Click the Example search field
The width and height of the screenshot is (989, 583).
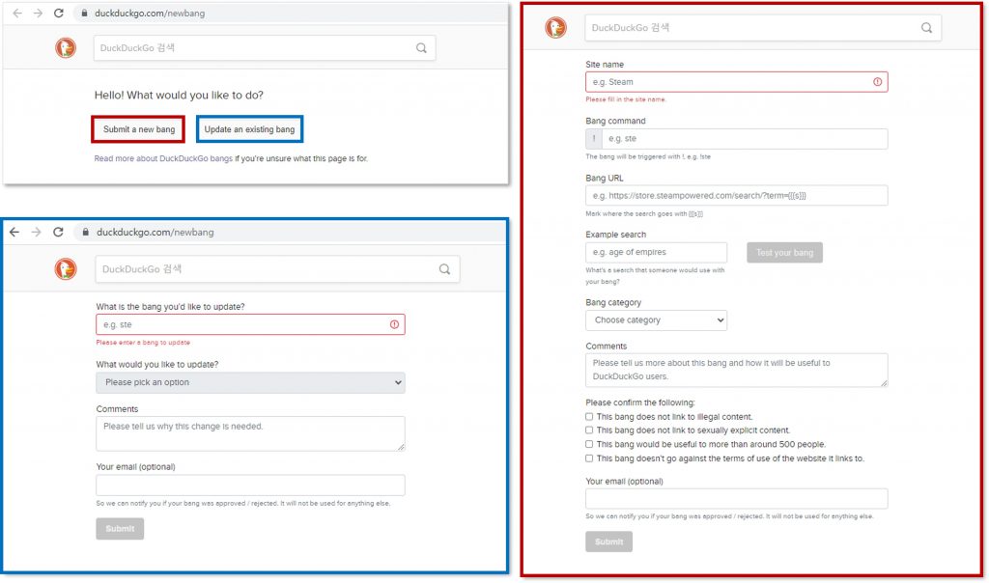tap(656, 252)
